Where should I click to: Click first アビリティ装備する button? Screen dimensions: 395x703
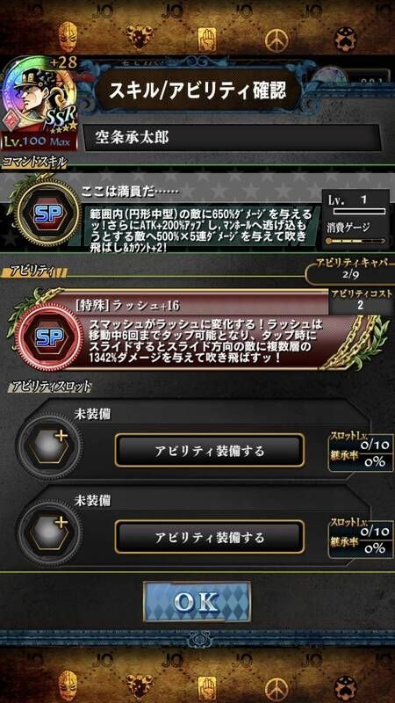[209, 451]
